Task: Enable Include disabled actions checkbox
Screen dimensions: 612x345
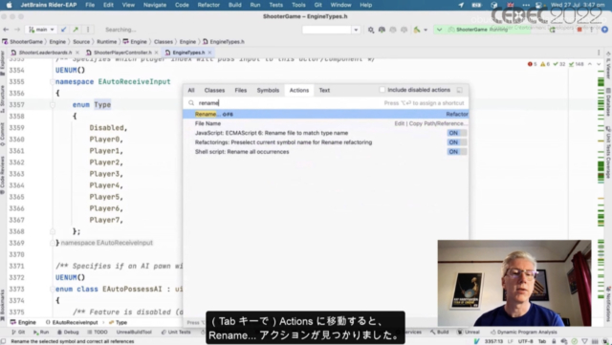Action: [382, 90]
